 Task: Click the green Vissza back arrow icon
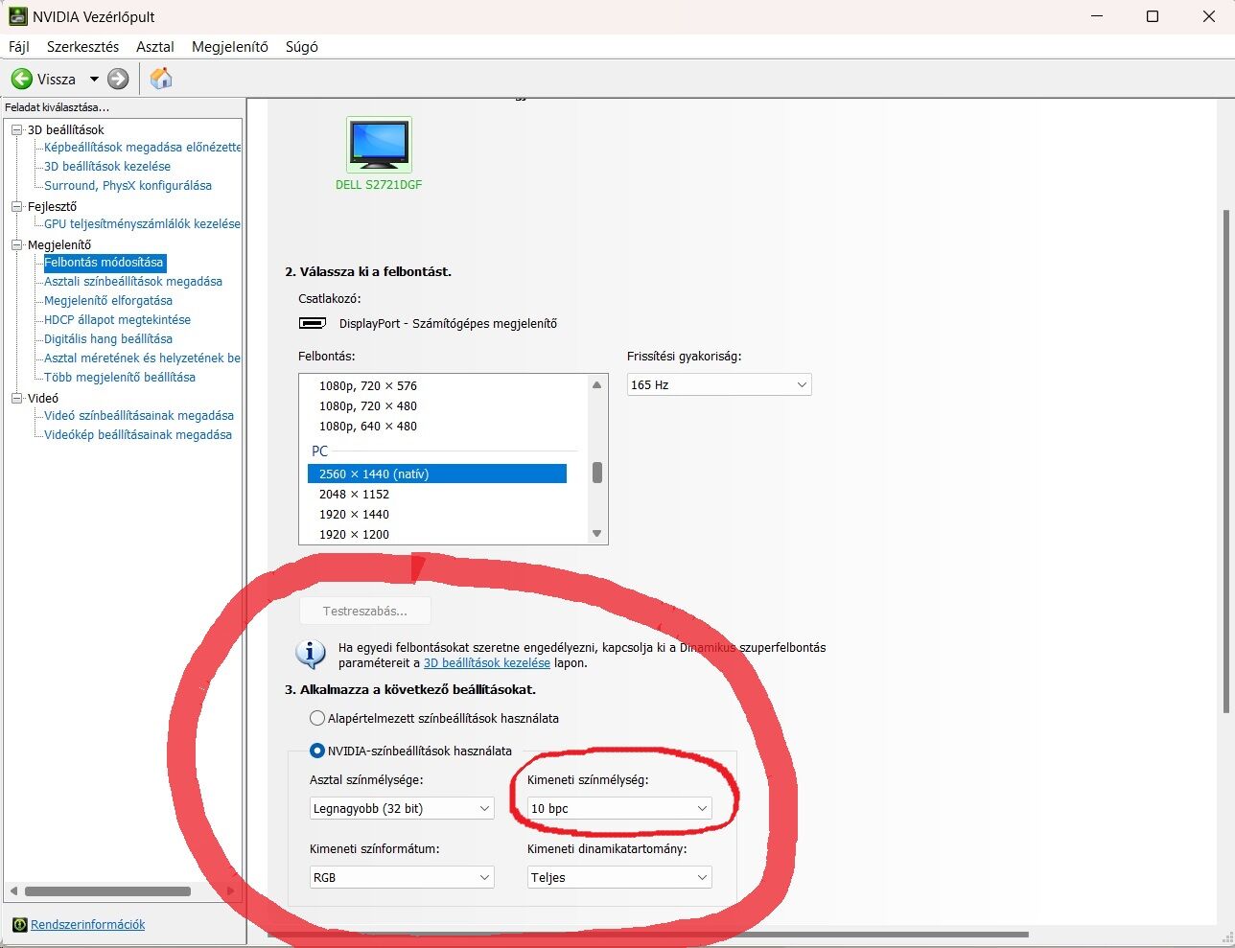tap(21, 79)
